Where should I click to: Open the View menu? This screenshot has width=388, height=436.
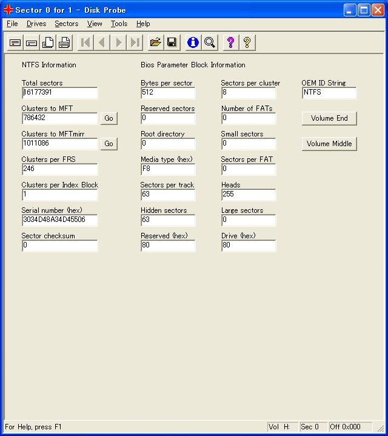(95, 24)
